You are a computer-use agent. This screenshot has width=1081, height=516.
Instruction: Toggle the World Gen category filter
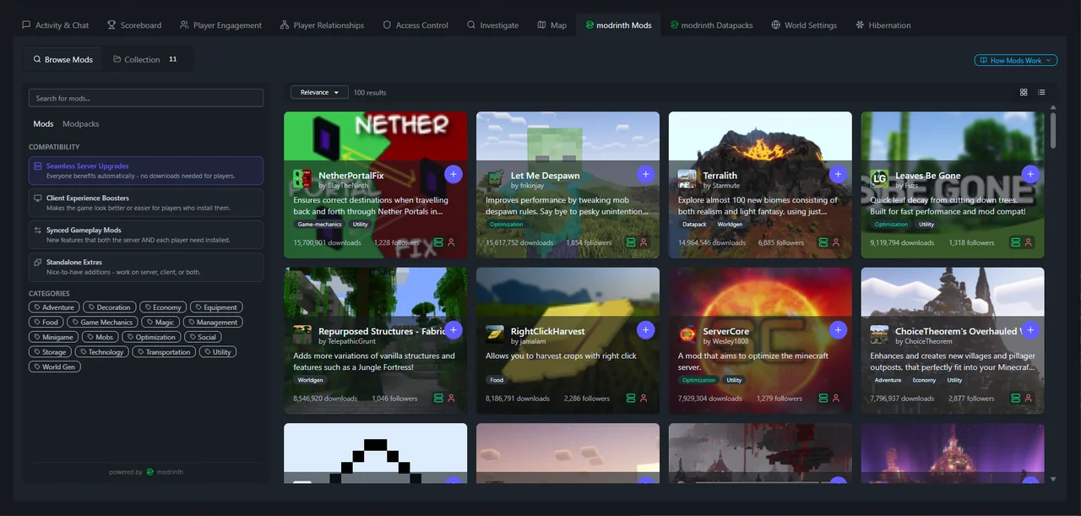[54, 367]
